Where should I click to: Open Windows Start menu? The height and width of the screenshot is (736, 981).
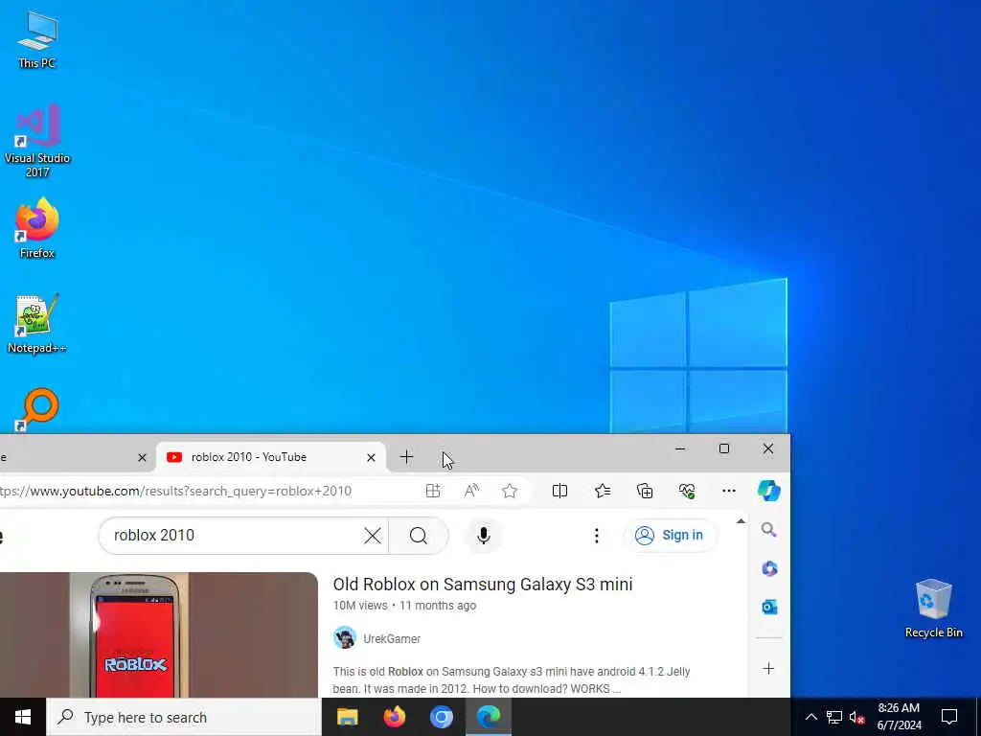point(23,717)
